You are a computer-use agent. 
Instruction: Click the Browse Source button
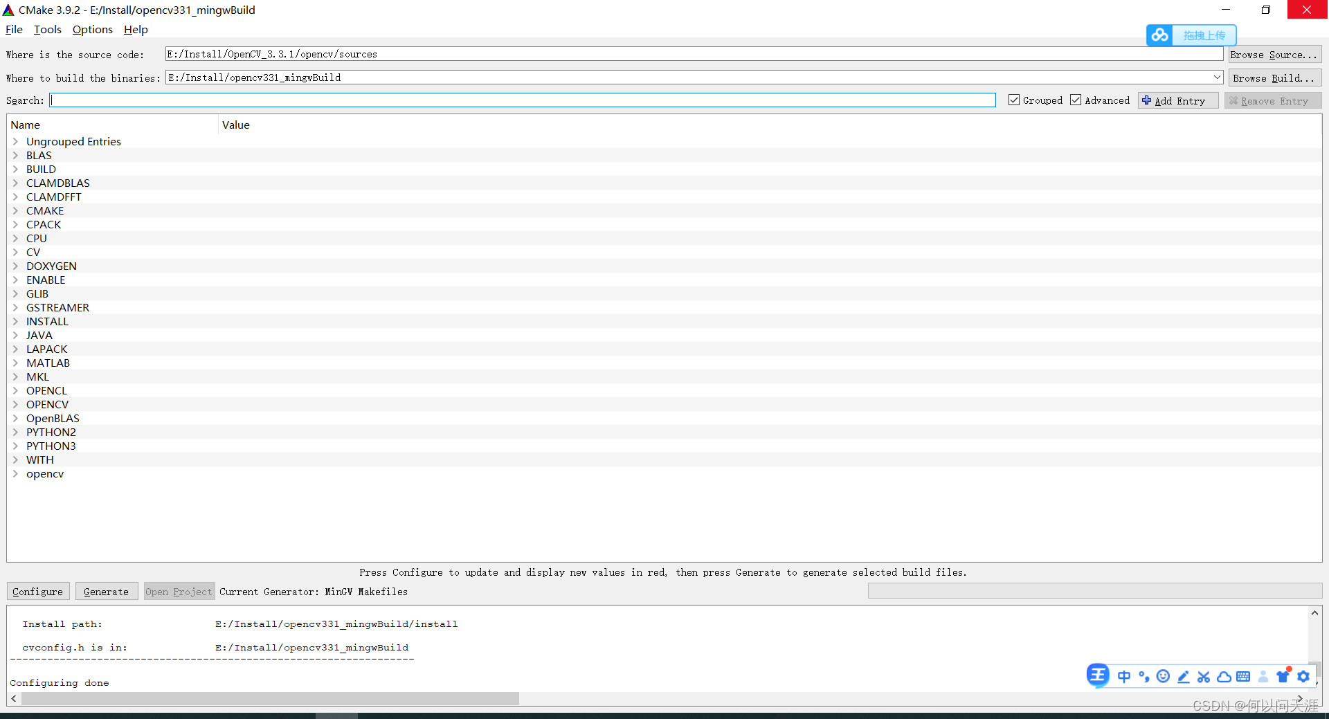(1275, 55)
